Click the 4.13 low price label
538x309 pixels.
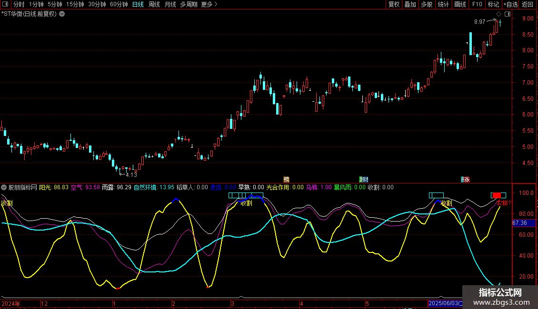pyautogui.click(x=131, y=175)
